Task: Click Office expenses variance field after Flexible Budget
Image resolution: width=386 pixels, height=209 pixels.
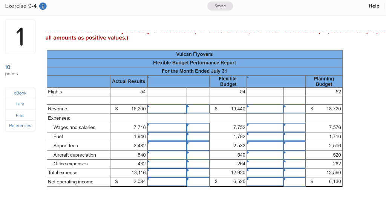Action: click(265, 164)
